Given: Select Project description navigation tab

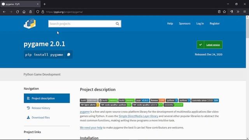Looking at the screenshot, I should pos(47,98).
